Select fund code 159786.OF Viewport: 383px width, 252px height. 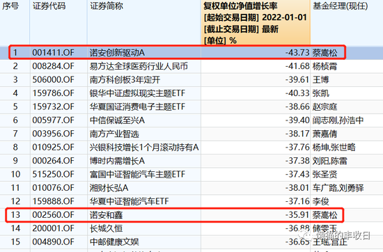53,93
